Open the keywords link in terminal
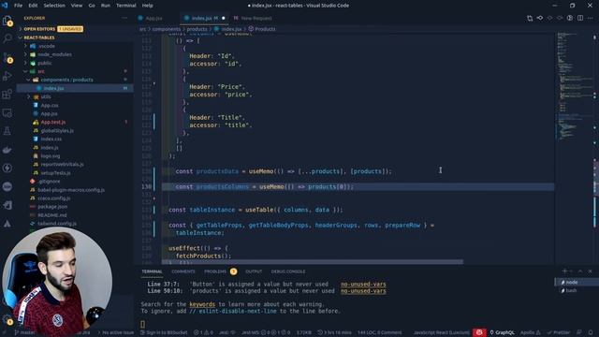The height and width of the screenshot is (337, 599). click(x=202, y=304)
